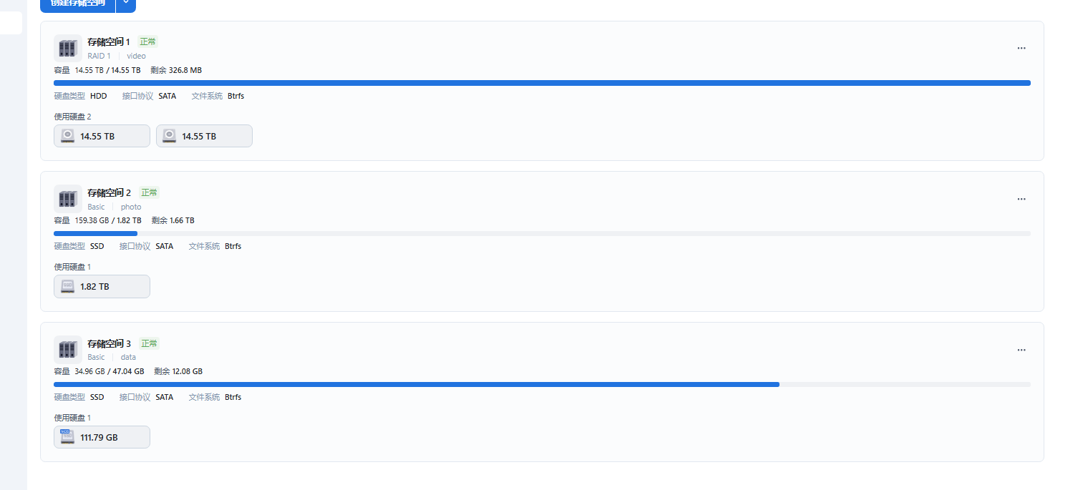Click the photo label under 存储空间 2

[x=131, y=207]
